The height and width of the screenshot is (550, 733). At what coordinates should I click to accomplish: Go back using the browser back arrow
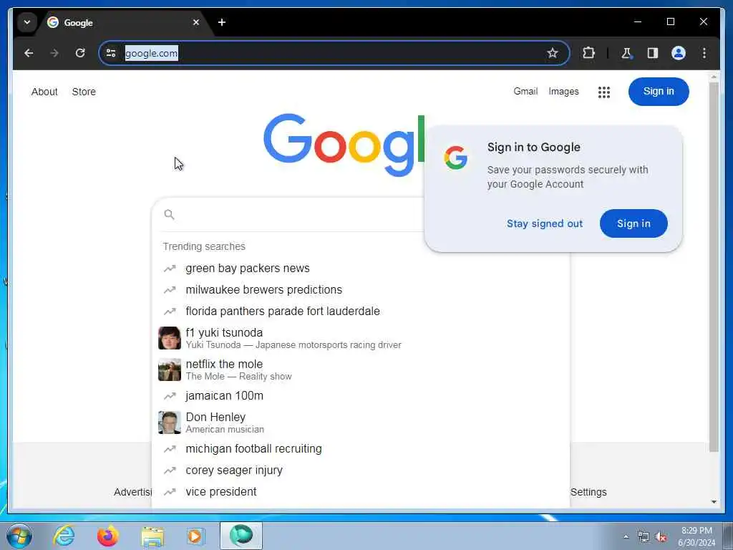tap(29, 53)
